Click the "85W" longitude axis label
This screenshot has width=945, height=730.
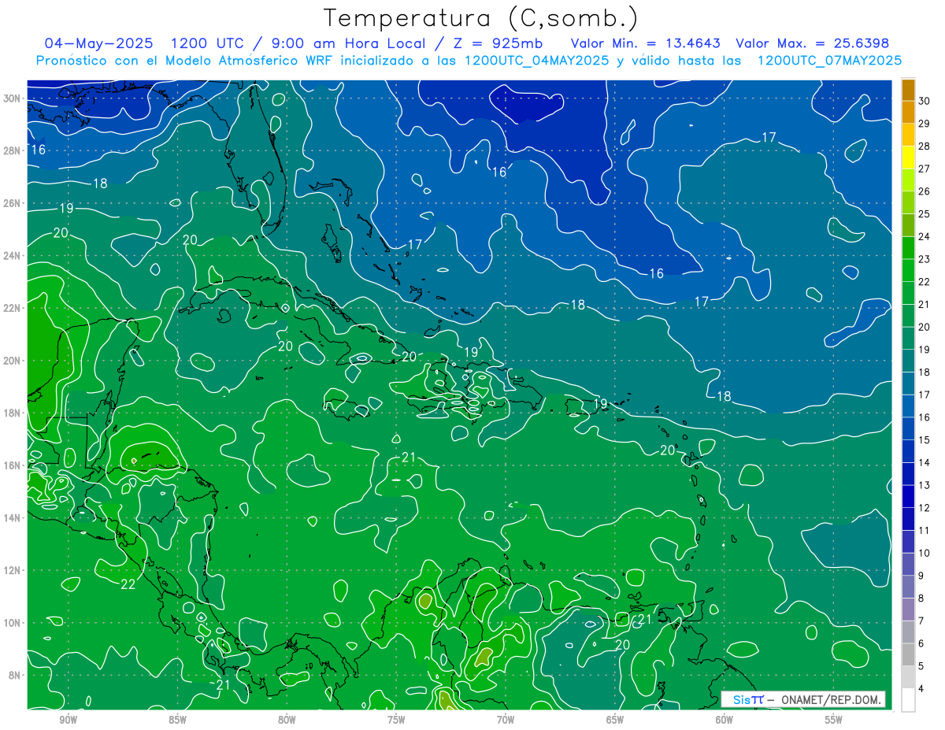(x=178, y=720)
